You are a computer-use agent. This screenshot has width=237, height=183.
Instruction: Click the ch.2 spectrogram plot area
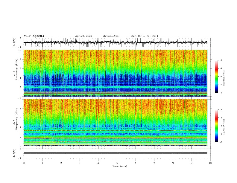[116, 123]
